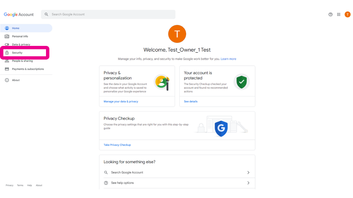353x198 pixels.
Task: Click the Privacy & personalization card heading
Action: (118, 75)
